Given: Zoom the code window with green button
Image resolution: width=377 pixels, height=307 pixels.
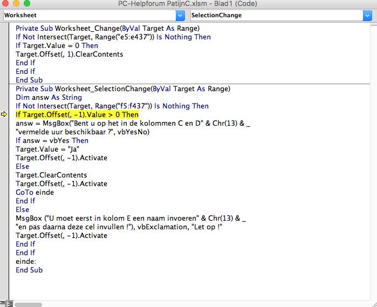Looking at the screenshot, I should (x=27, y=3).
